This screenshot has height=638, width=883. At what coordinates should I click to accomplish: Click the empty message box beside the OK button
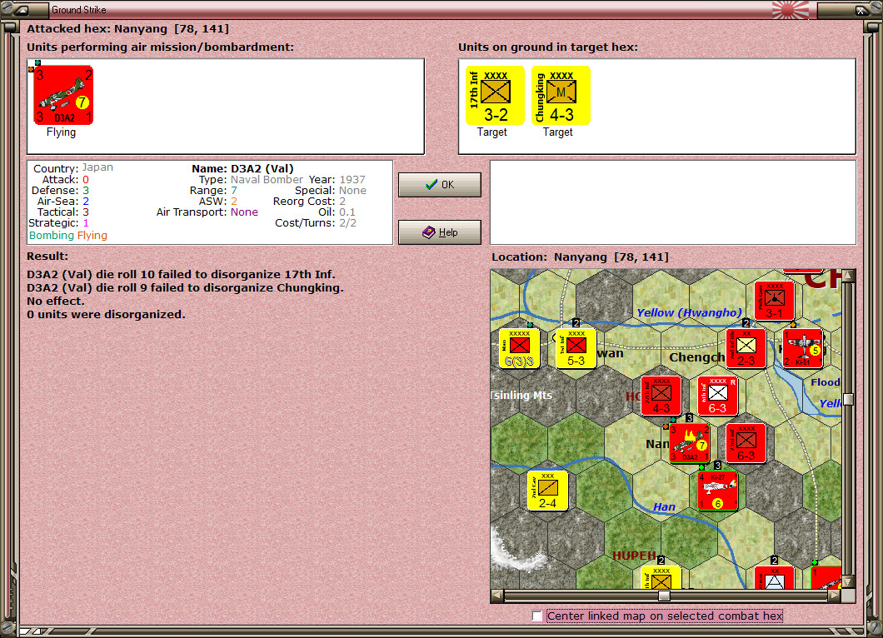point(673,202)
